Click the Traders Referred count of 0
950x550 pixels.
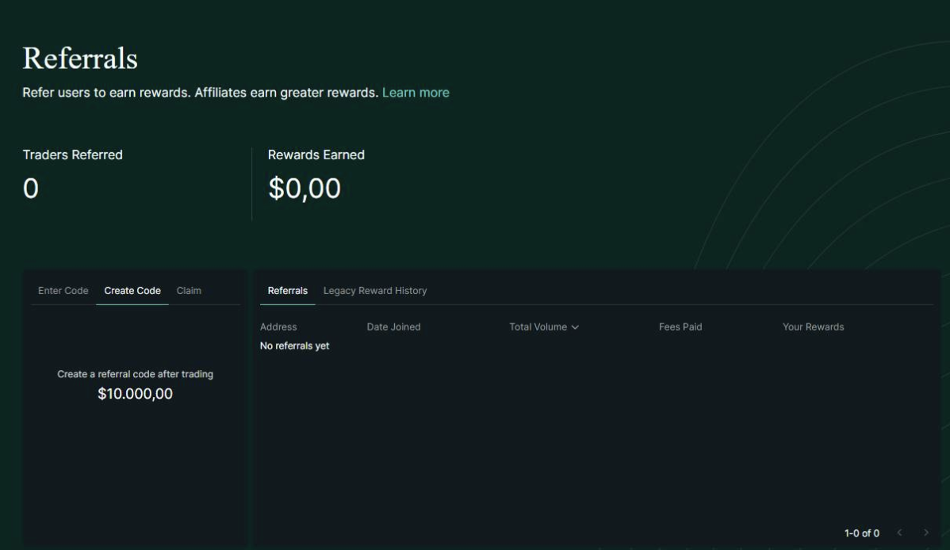coord(31,189)
